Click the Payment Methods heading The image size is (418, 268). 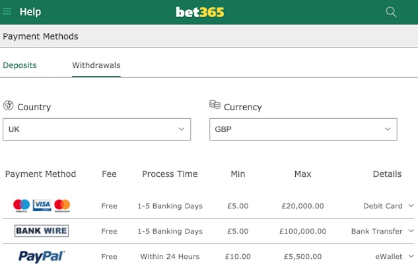click(41, 36)
